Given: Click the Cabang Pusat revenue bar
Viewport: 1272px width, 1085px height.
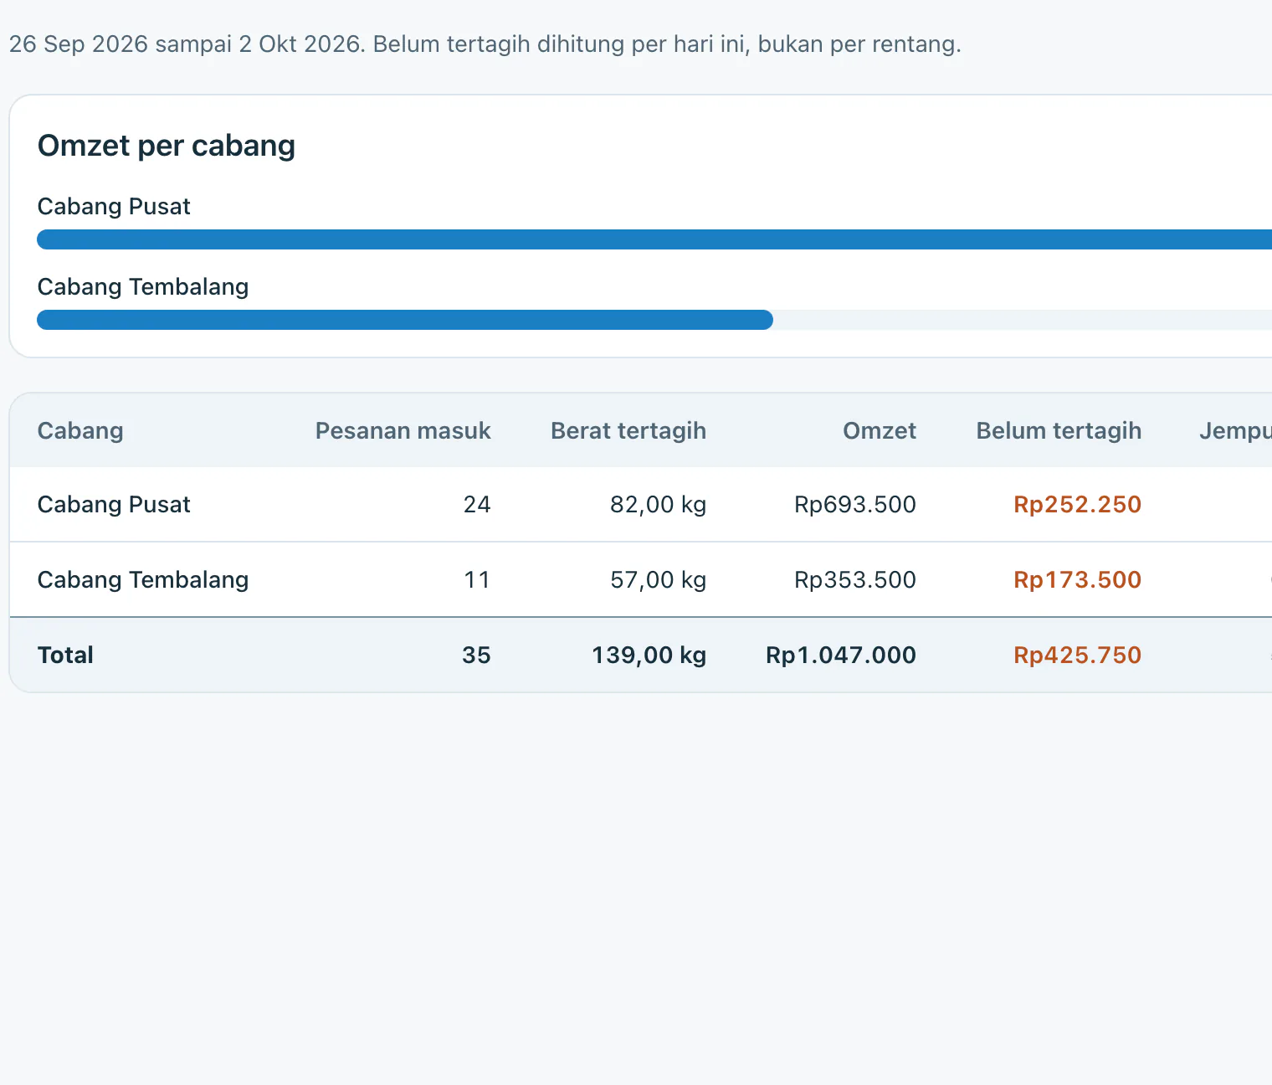Looking at the screenshot, I should [654, 239].
